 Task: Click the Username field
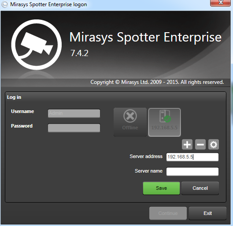click(74, 113)
